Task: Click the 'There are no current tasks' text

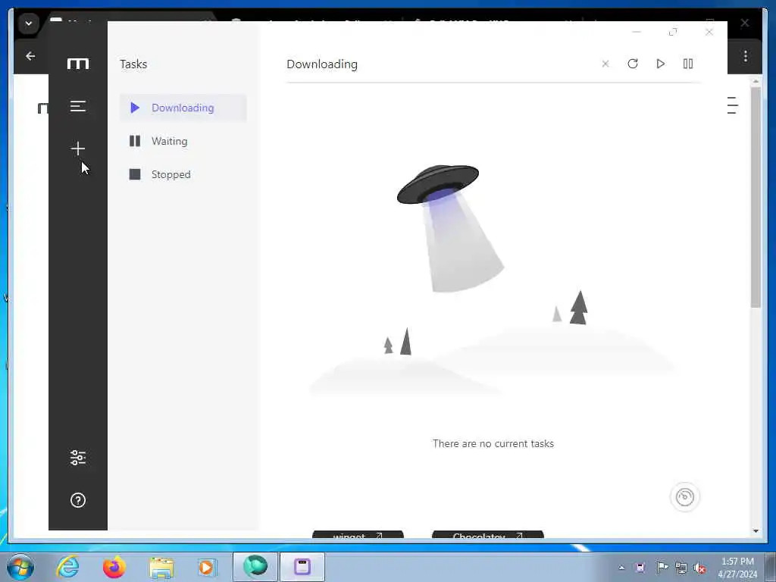Action: pos(493,443)
